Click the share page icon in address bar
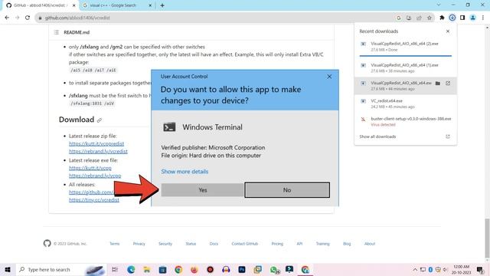The height and width of the screenshot is (276, 490). (419, 18)
